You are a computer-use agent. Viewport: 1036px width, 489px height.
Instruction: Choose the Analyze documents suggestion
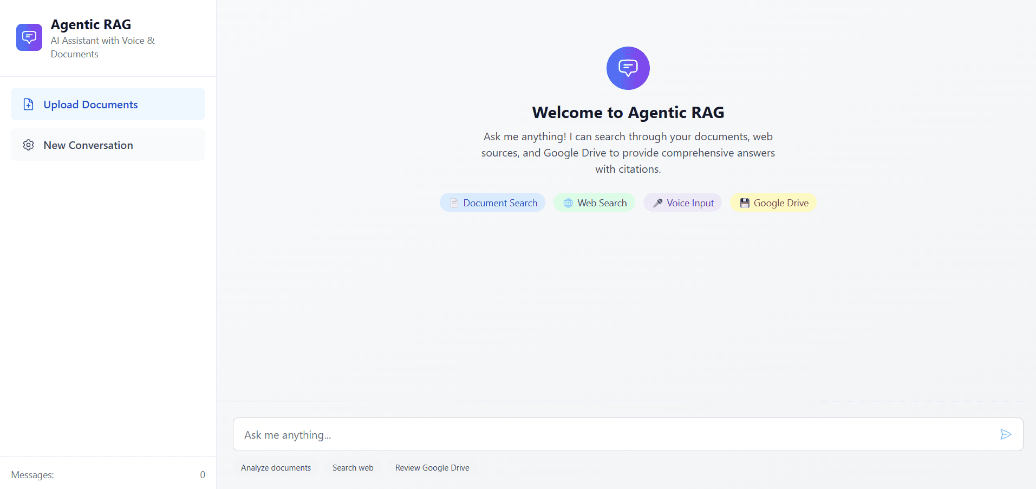(276, 468)
